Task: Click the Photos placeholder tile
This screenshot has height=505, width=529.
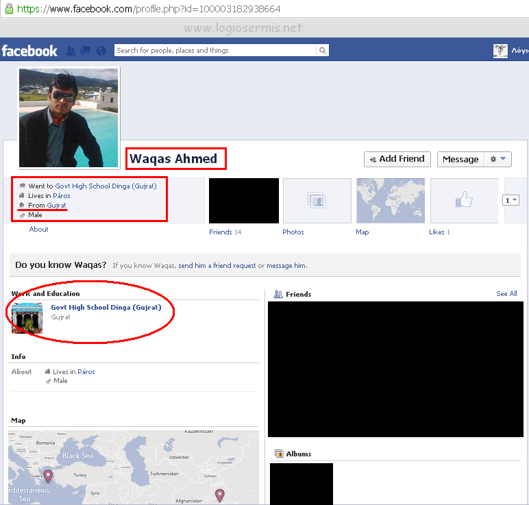Action: tap(317, 201)
